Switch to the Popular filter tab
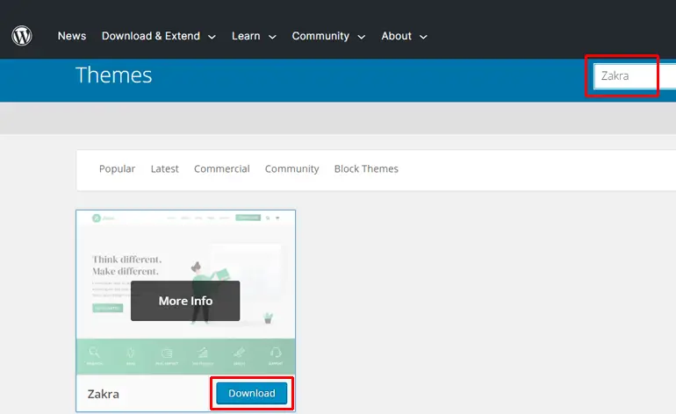This screenshot has width=676, height=414. (117, 169)
